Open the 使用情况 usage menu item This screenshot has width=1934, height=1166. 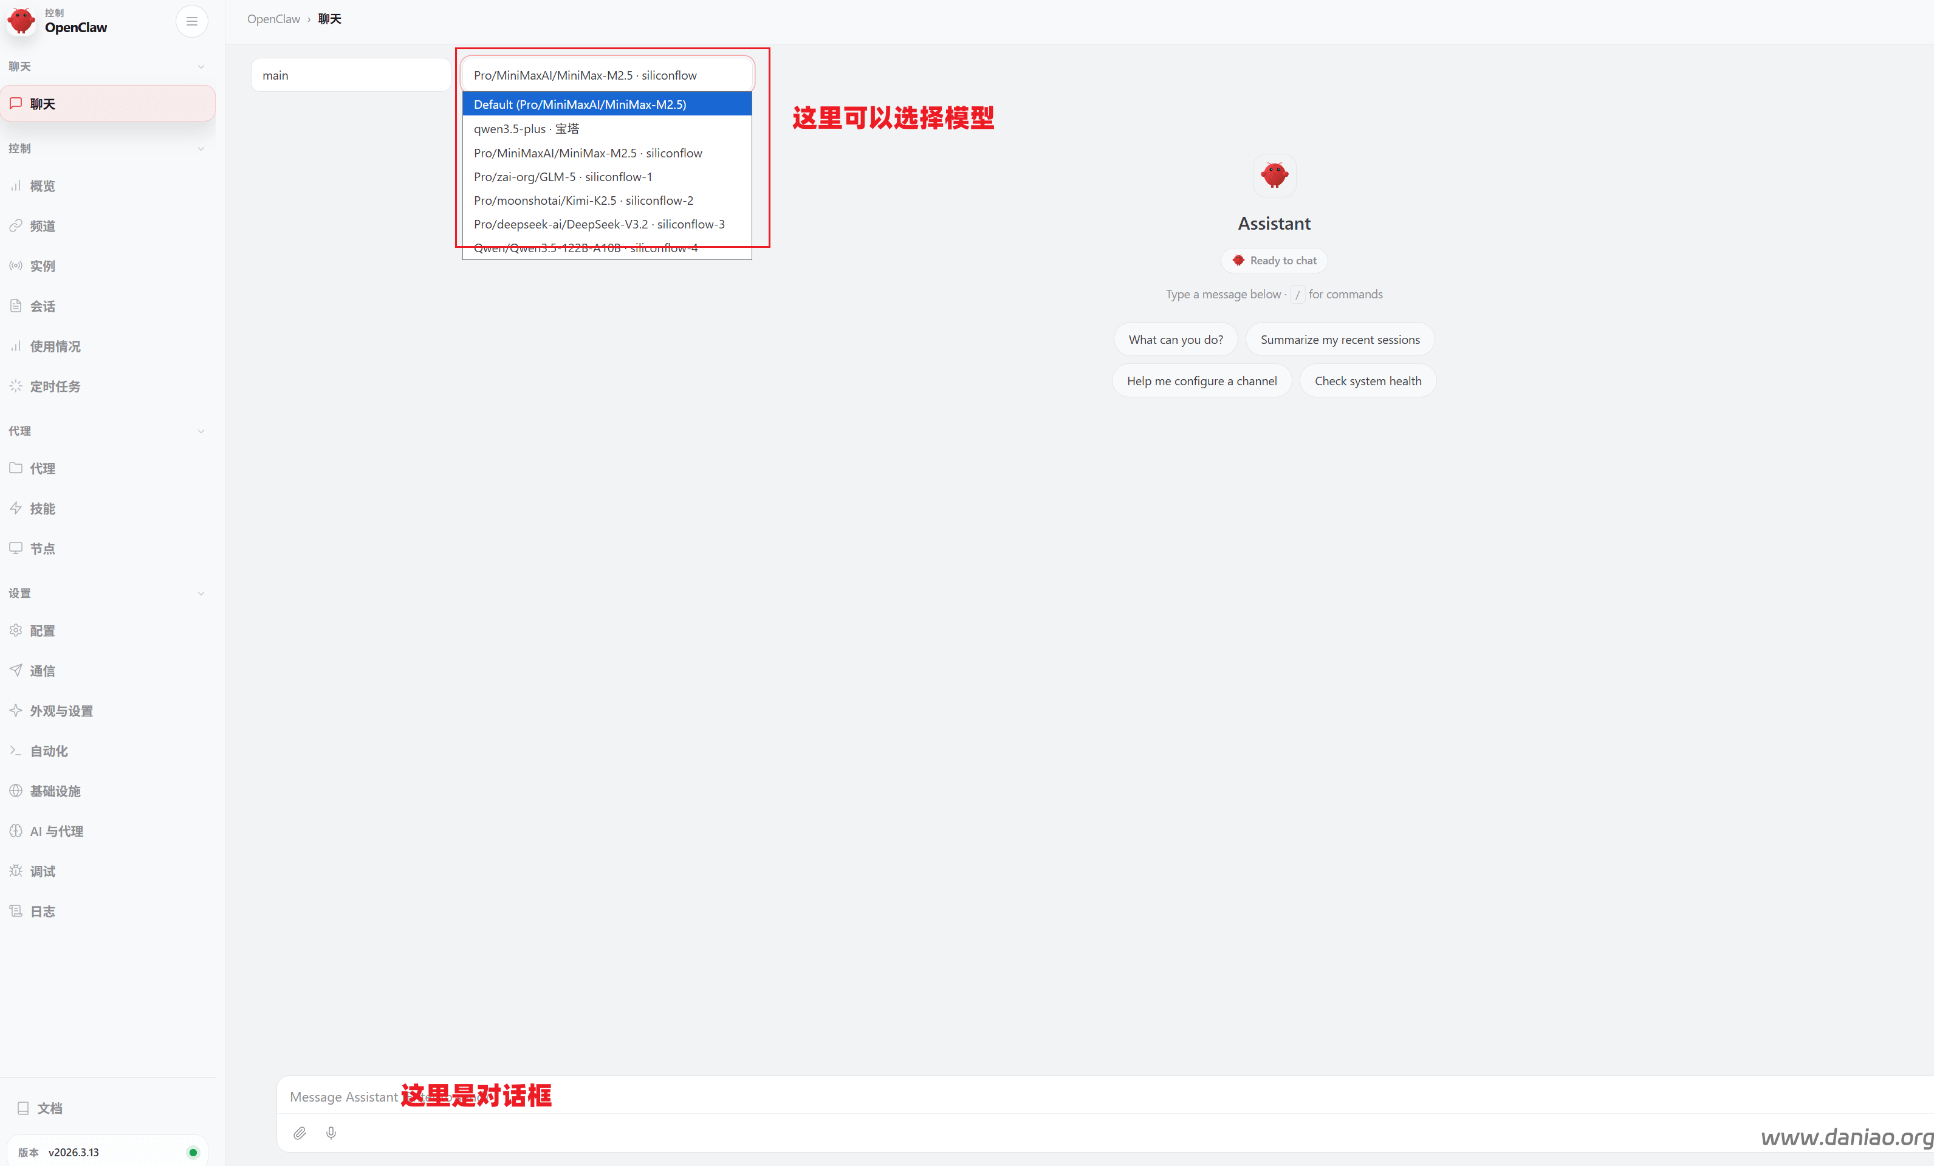click(x=55, y=346)
